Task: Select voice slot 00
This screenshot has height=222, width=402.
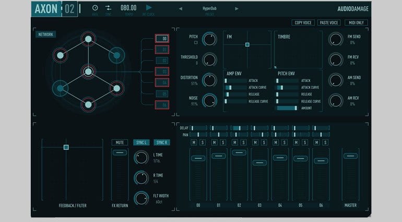Action: tap(162, 39)
